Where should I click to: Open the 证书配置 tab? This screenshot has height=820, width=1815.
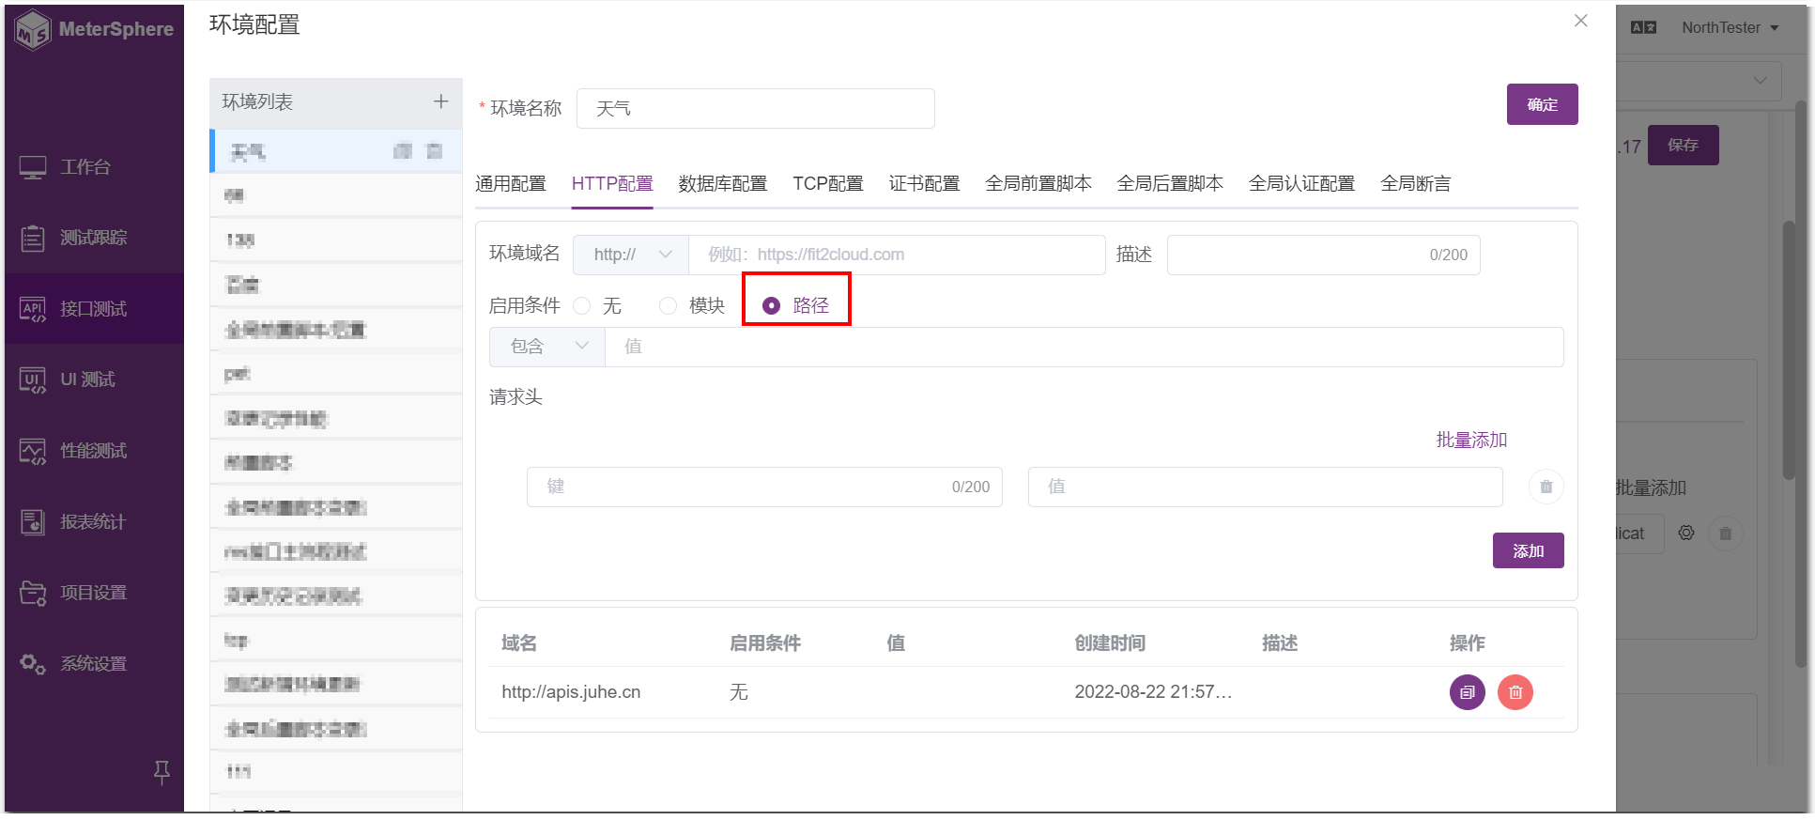[x=925, y=183]
